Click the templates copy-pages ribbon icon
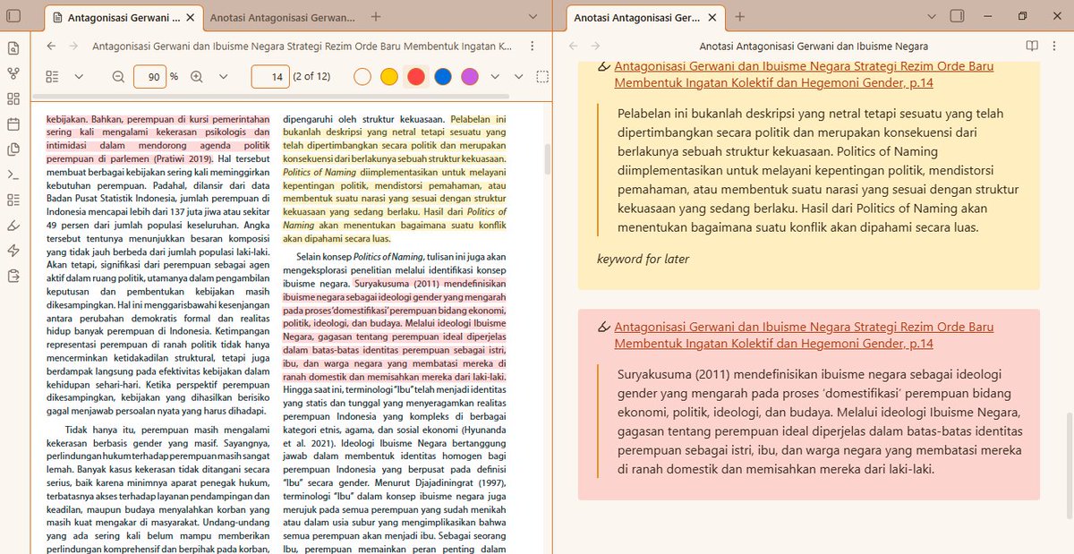 13,149
